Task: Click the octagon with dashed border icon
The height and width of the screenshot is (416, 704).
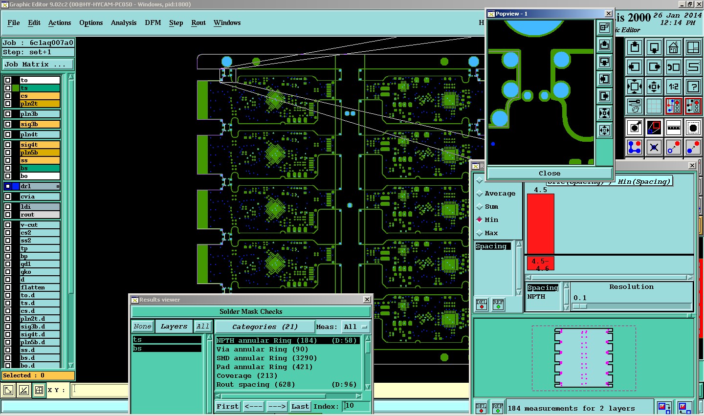Action: pyautogui.click(x=693, y=128)
